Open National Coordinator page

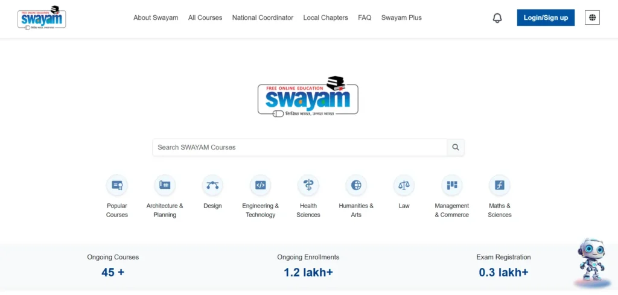[x=263, y=17]
